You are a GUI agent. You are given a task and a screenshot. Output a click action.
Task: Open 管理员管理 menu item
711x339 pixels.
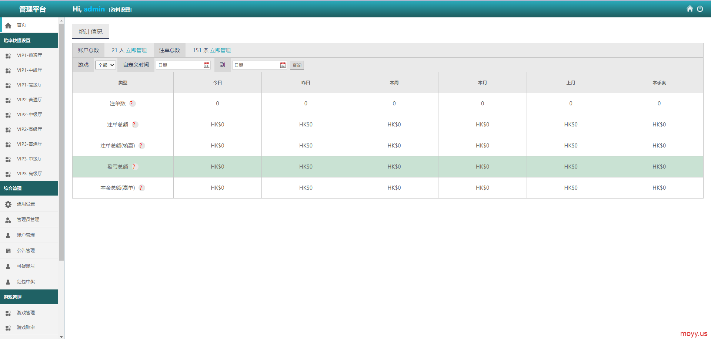click(x=29, y=220)
